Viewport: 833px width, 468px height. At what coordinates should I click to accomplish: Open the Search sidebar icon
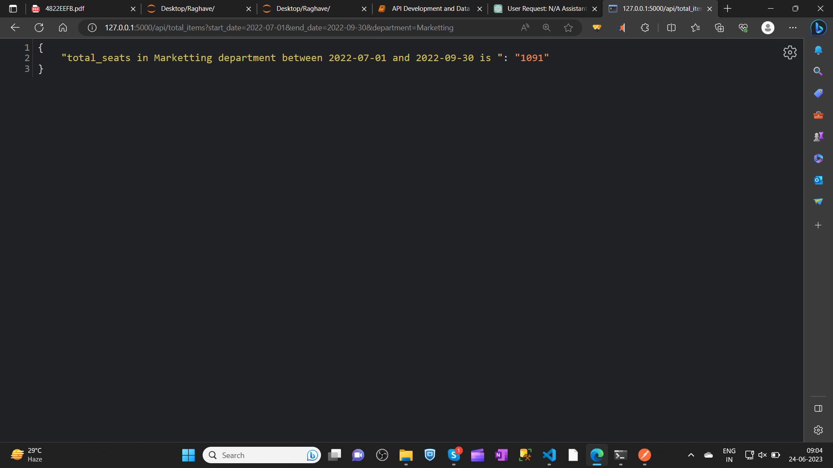(x=818, y=71)
